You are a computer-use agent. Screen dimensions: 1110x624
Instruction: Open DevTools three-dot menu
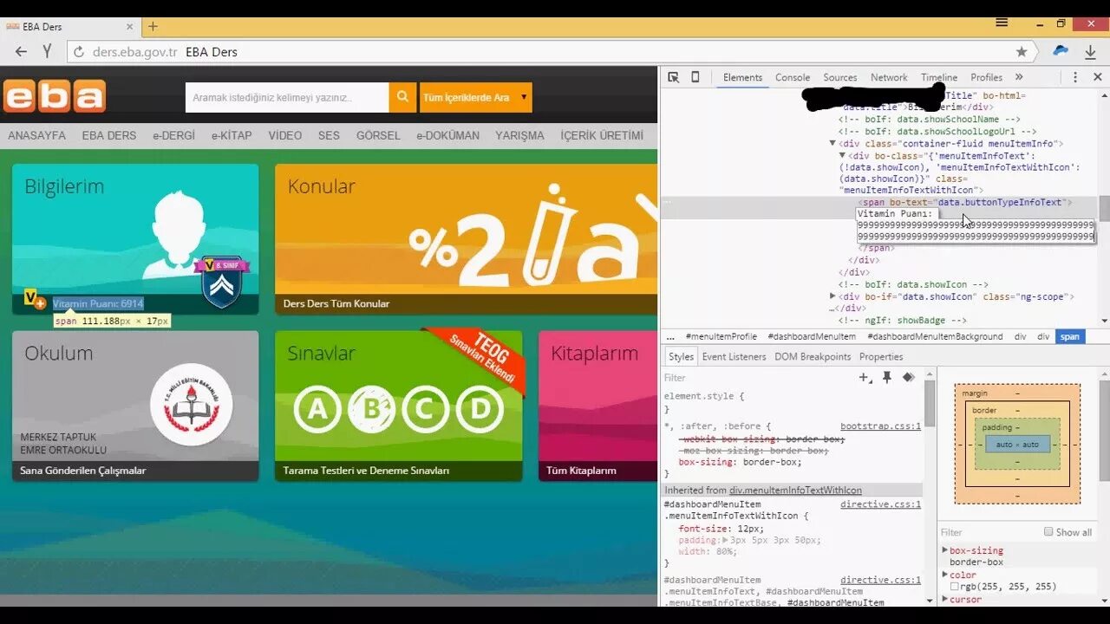1075,77
